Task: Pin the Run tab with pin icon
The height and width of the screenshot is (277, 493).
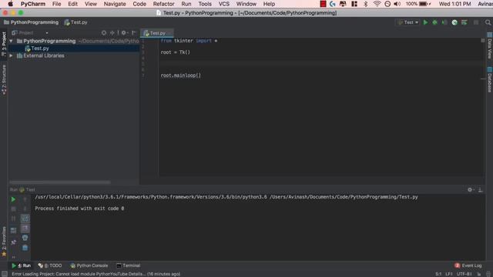Action: click(13, 242)
